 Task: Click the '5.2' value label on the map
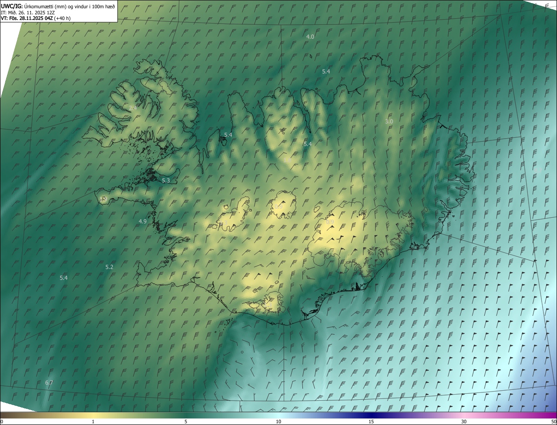click(x=109, y=267)
